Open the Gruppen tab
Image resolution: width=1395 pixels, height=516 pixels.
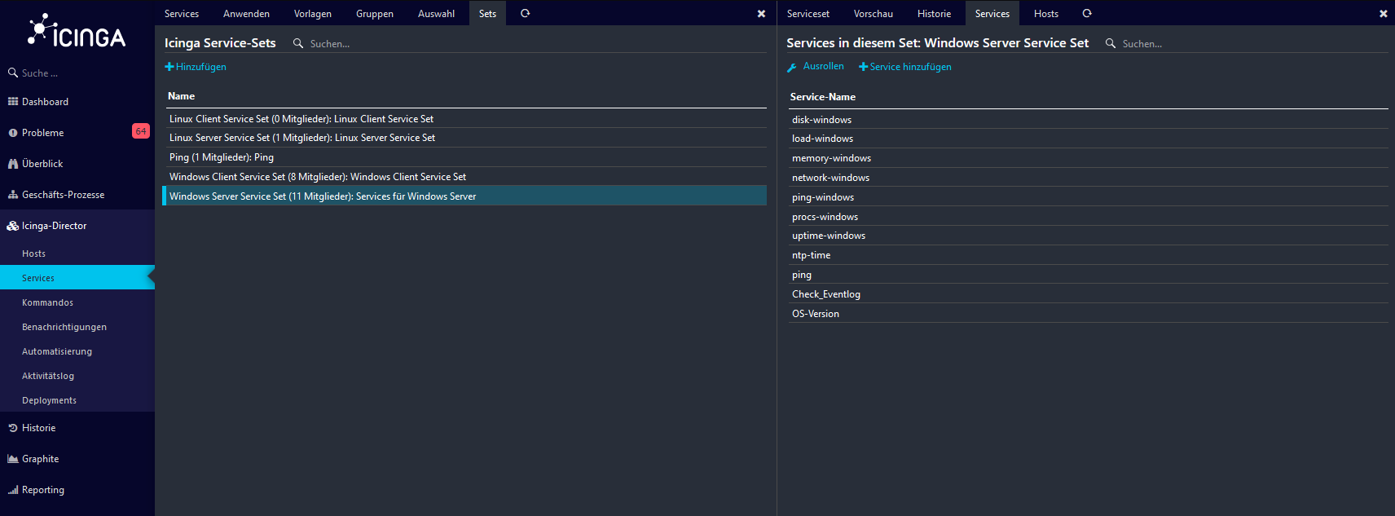pos(375,13)
